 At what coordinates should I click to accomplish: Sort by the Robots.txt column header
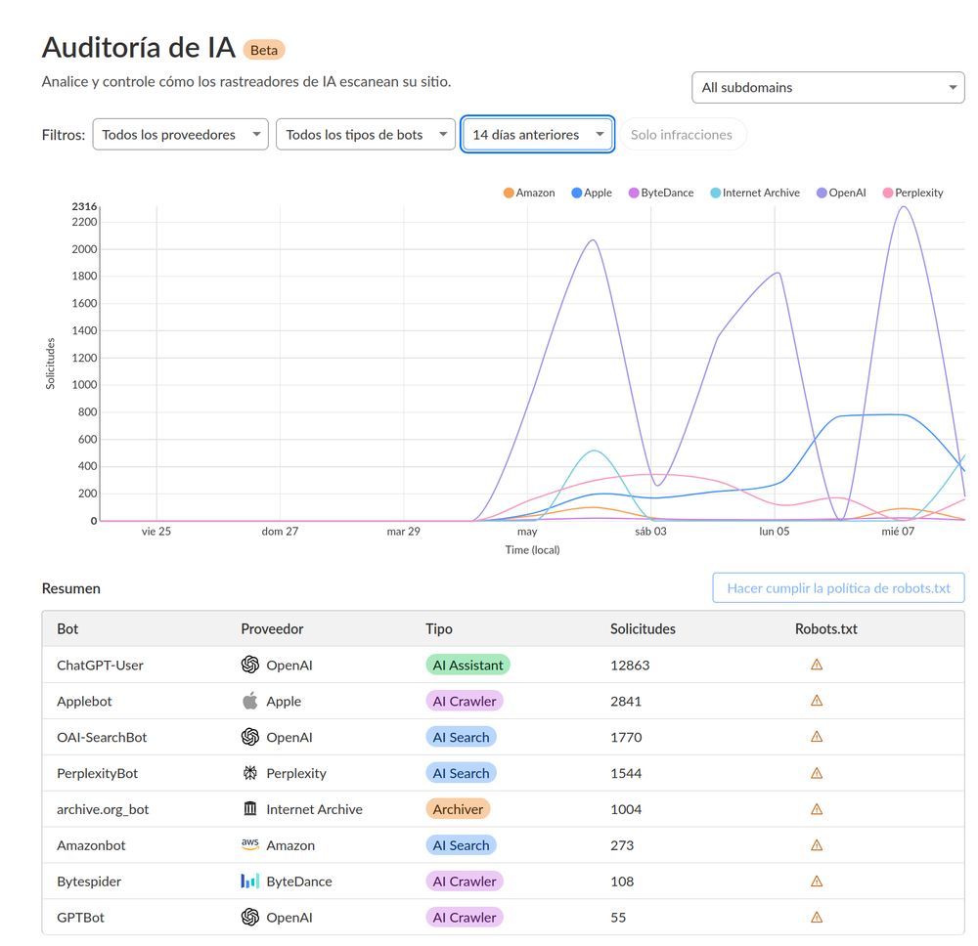(x=825, y=628)
